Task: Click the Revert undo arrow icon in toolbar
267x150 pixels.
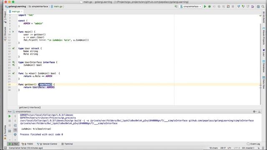Action: (252, 7)
